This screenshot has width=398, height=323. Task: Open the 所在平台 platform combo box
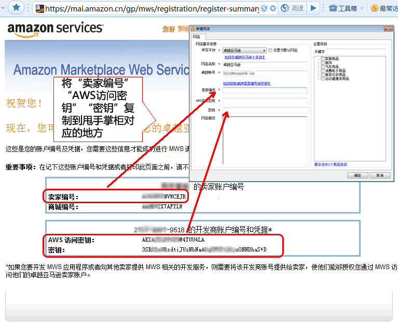point(244,50)
